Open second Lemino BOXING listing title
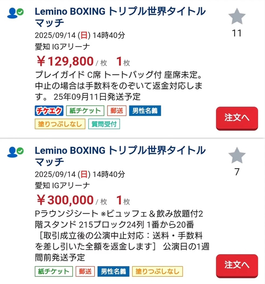Viewport: 265px width, 284px height. click(120, 156)
